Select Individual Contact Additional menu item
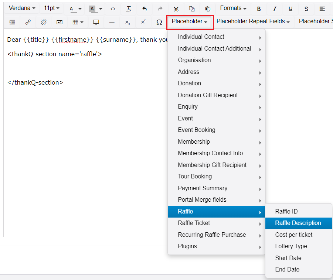333x280 pixels. 217,49
